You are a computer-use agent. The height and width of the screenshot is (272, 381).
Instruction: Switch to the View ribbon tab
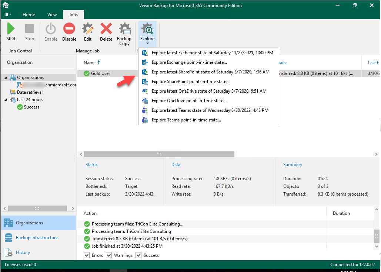tap(52, 15)
